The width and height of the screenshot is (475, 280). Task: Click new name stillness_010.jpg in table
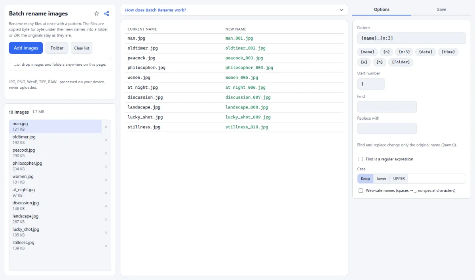point(247,127)
